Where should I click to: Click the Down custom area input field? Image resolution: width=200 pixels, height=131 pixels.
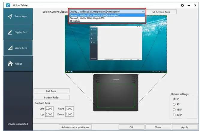pos(70,114)
